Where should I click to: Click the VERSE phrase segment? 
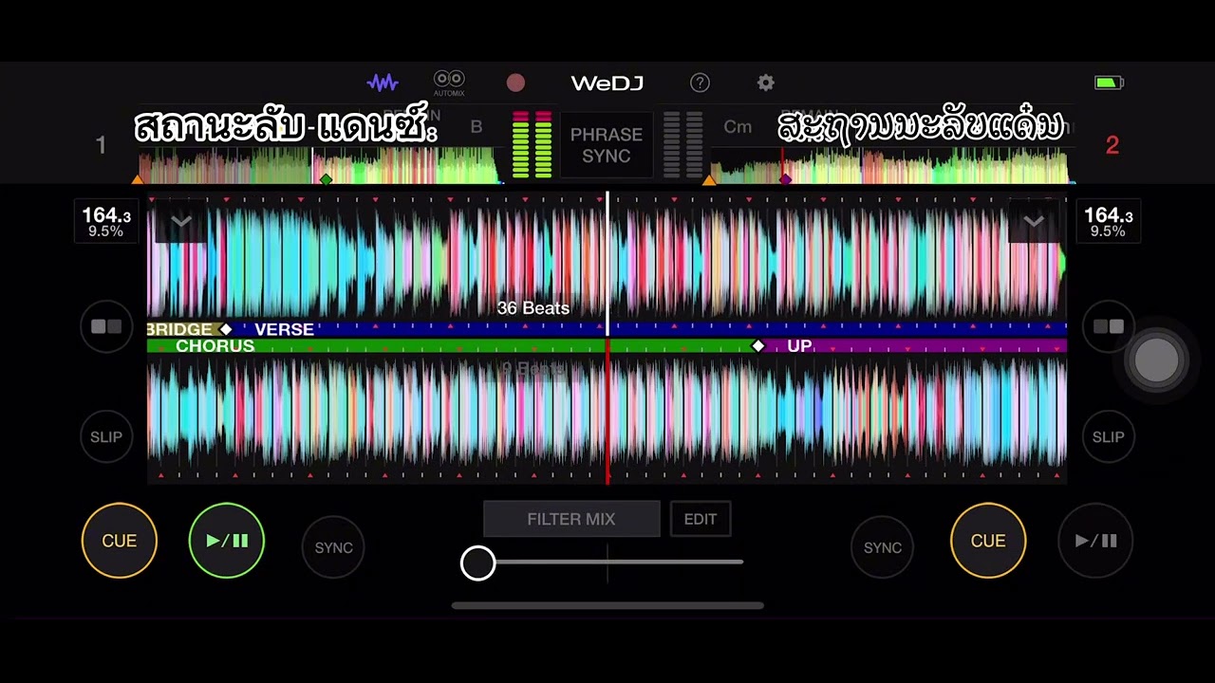point(284,329)
